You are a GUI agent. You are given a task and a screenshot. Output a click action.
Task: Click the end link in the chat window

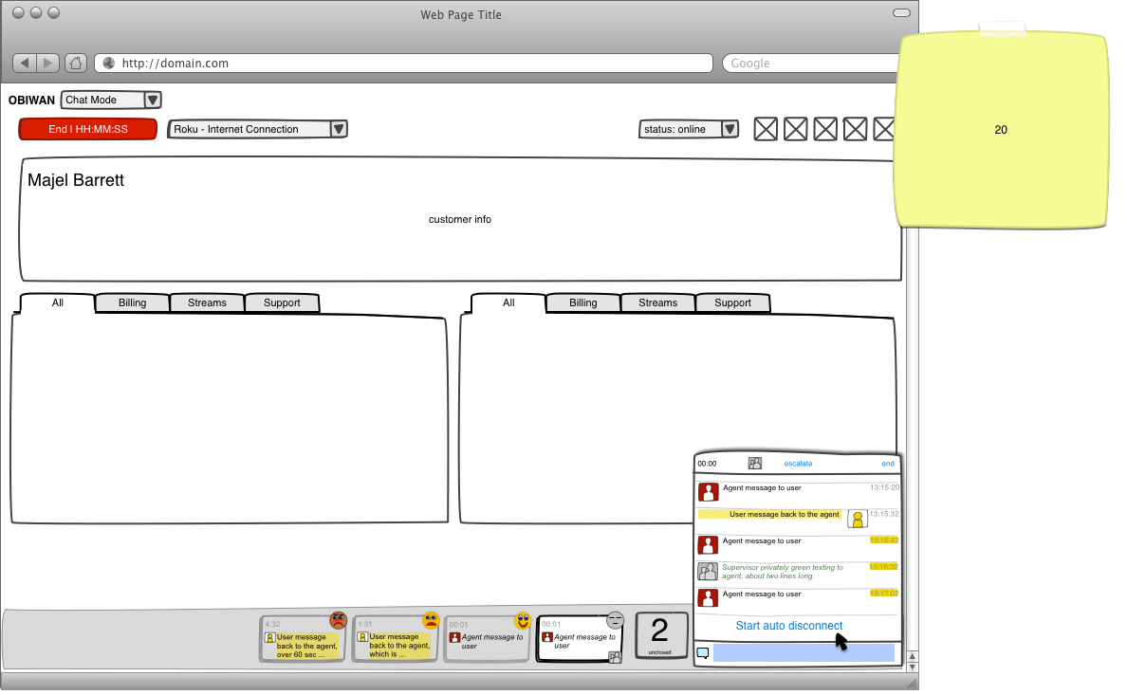point(888,464)
